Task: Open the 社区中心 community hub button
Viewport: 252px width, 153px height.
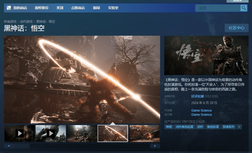Action: click(x=237, y=28)
